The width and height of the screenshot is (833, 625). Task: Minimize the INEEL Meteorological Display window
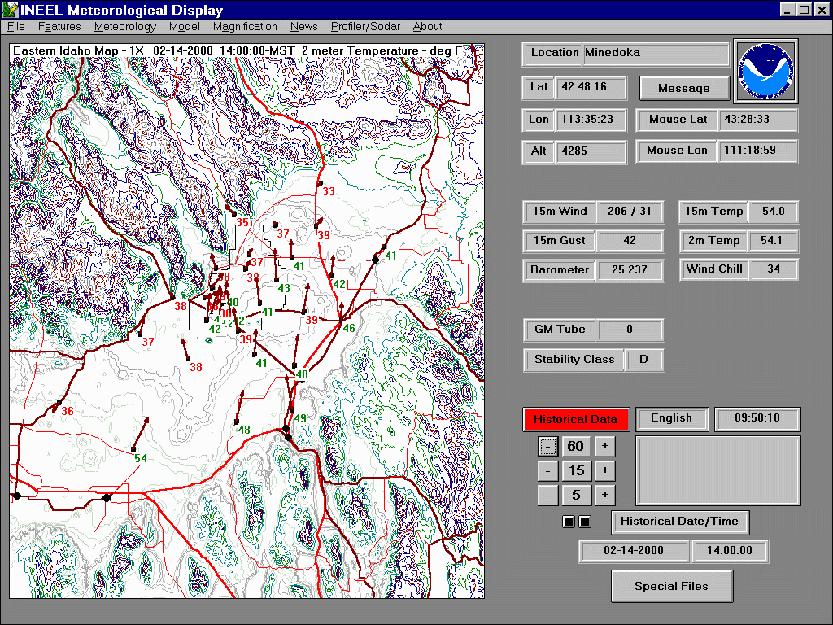point(787,10)
